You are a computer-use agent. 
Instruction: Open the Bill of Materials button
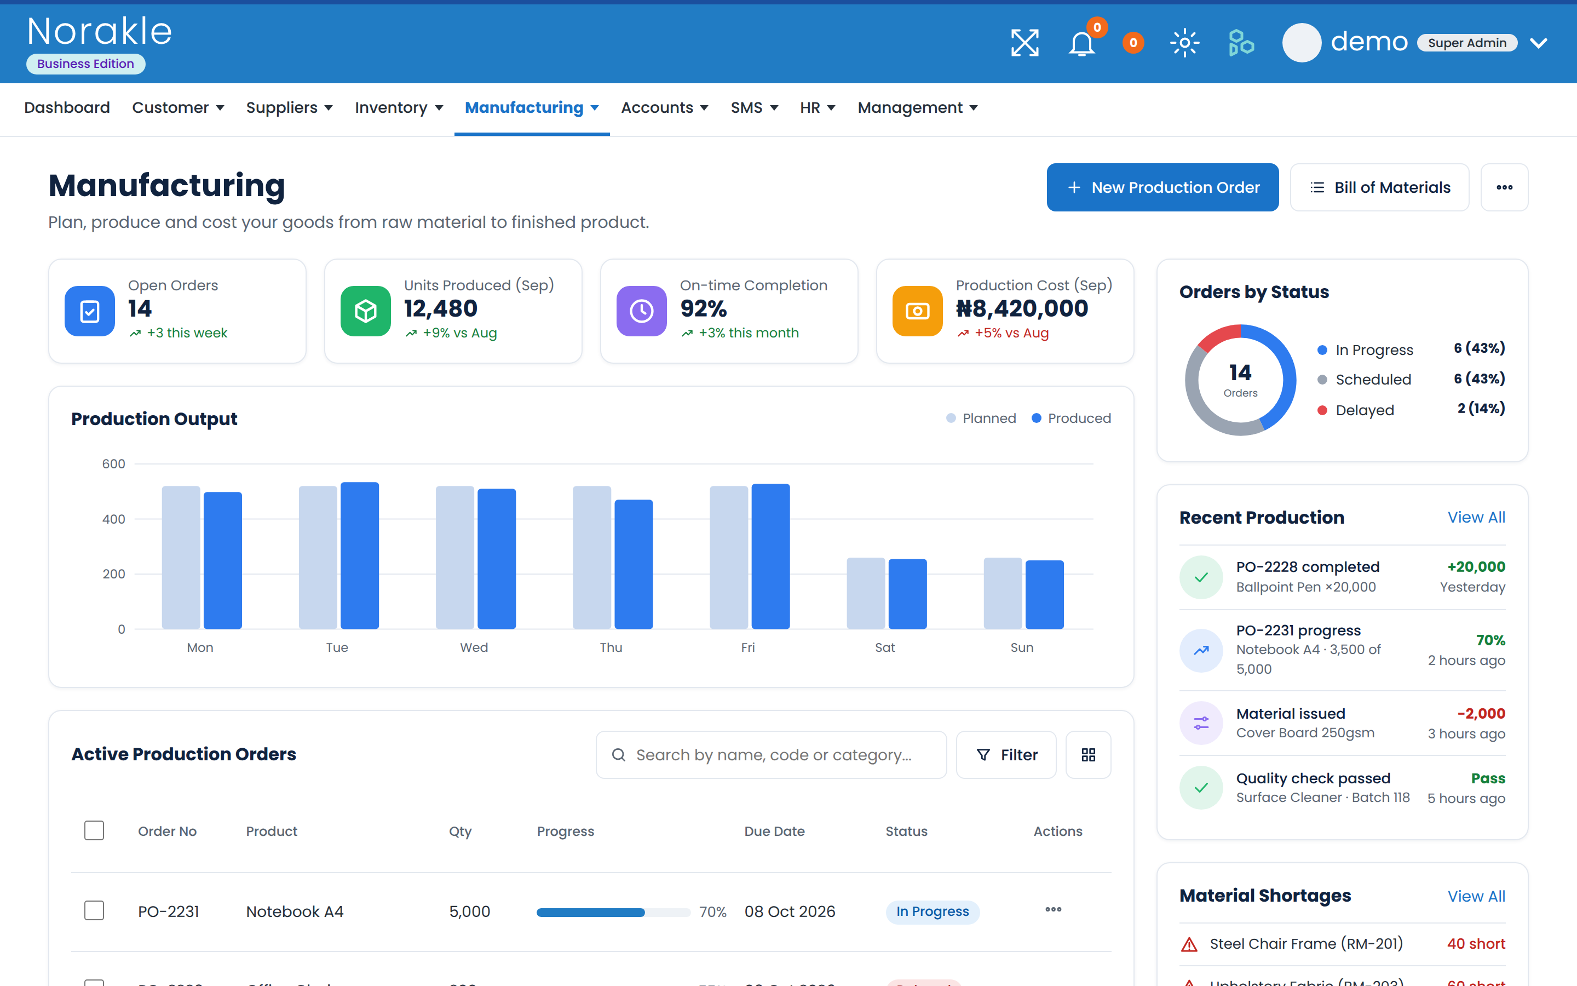(1379, 187)
